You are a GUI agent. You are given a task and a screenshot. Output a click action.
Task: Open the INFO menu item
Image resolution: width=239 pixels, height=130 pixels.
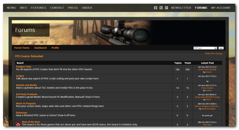point(23,8)
